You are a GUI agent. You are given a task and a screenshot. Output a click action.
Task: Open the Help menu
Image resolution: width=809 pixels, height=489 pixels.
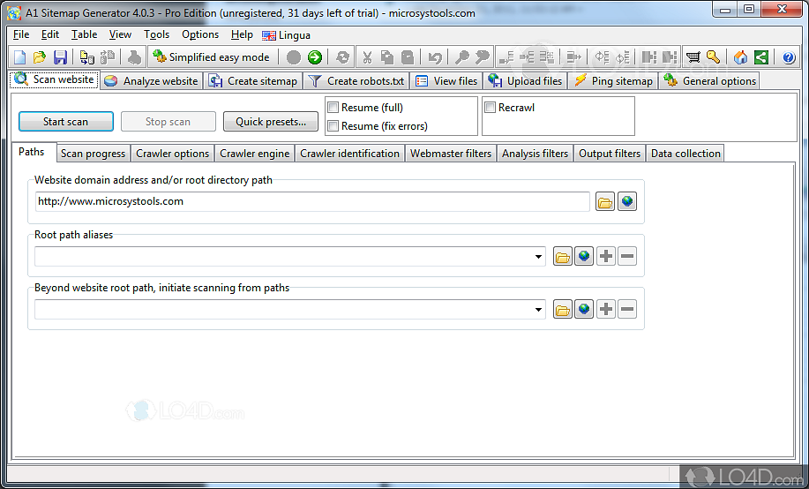242,34
